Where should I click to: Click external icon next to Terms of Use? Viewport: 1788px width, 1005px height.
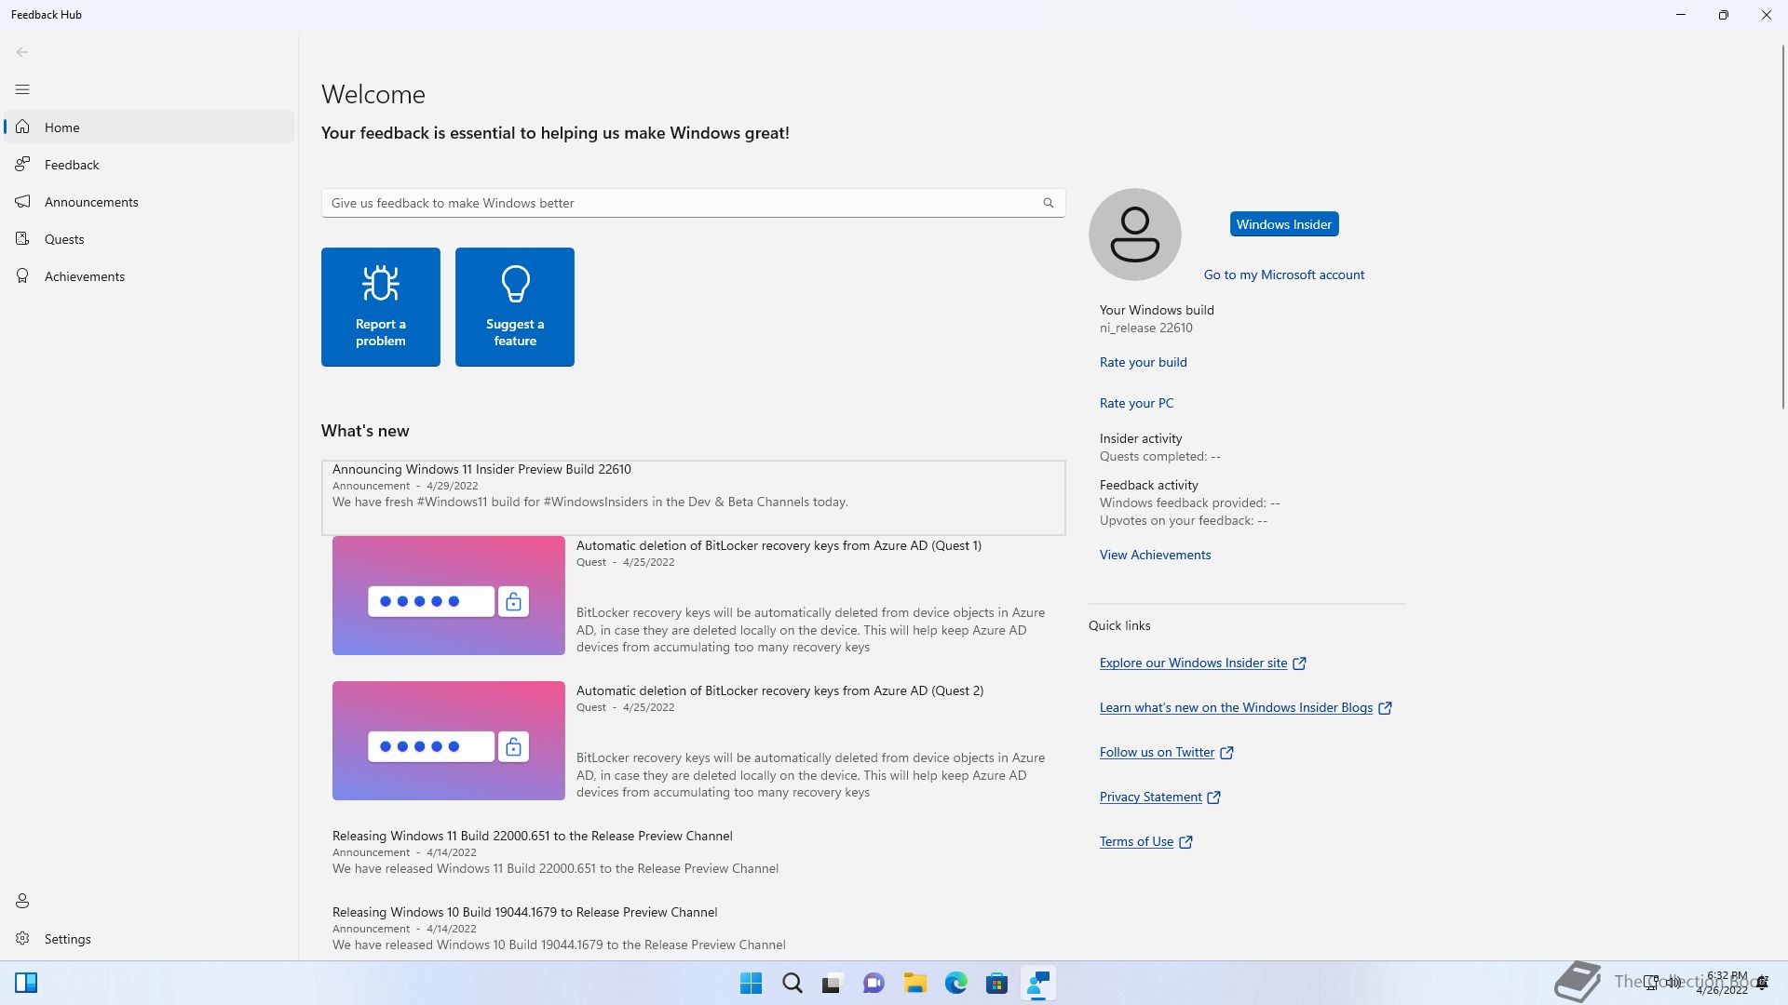[x=1186, y=842]
